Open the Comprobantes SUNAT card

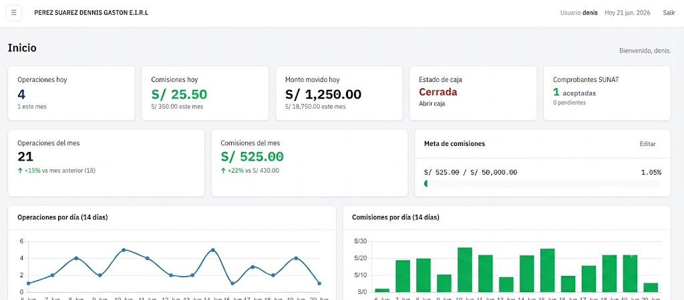(x=607, y=93)
